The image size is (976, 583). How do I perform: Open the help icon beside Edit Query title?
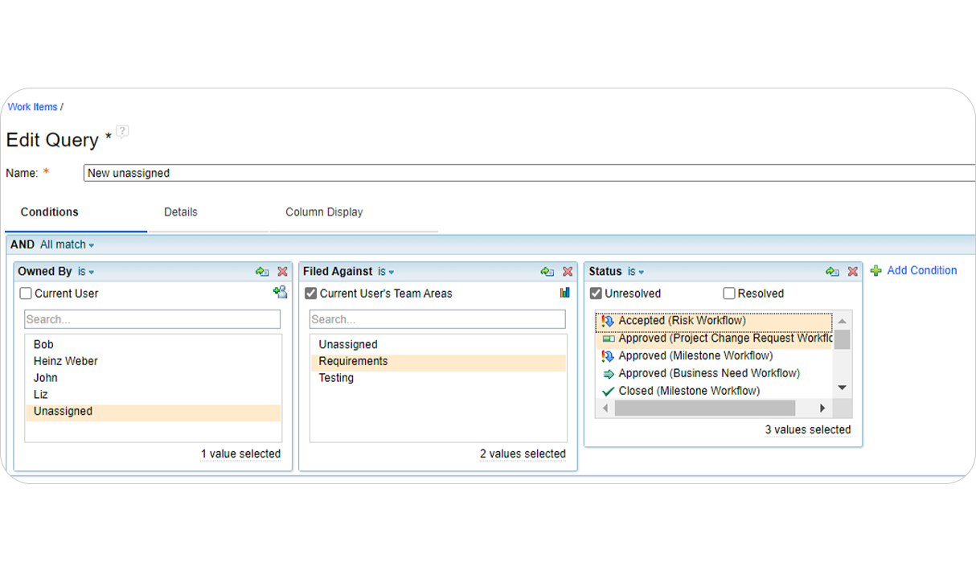pyautogui.click(x=121, y=132)
